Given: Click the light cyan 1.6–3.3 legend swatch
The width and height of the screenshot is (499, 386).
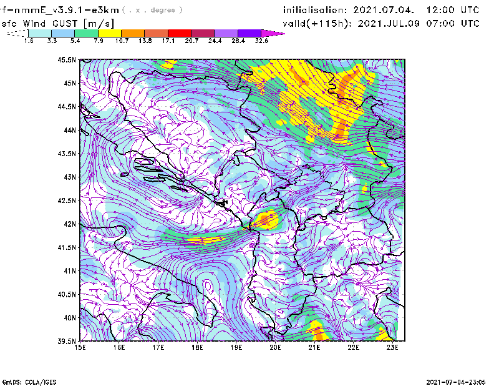Looking at the screenshot, I should click(x=40, y=33).
